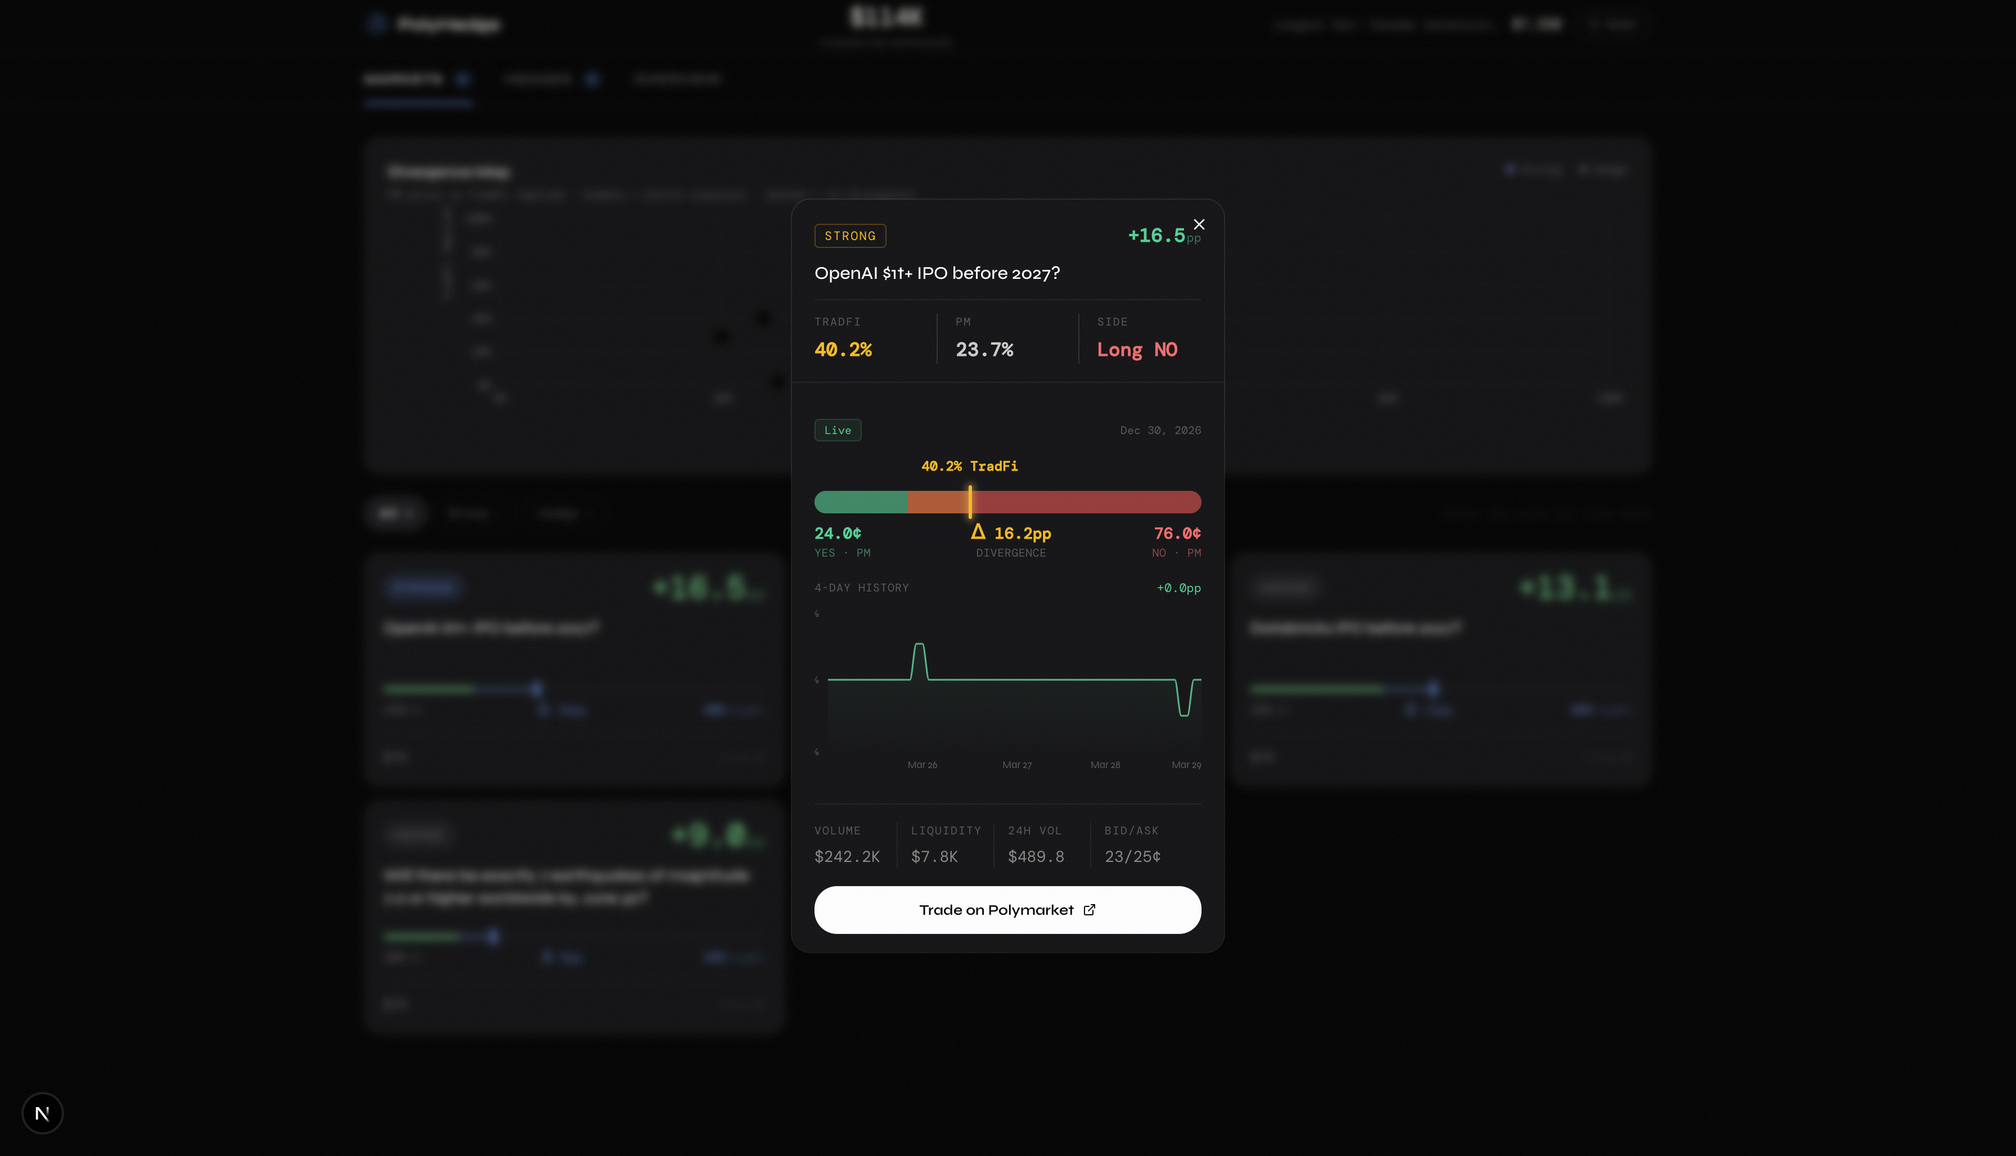Click the 76.0¢ NO price label
Viewport: 2016px width, 1156px height.
click(1176, 534)
